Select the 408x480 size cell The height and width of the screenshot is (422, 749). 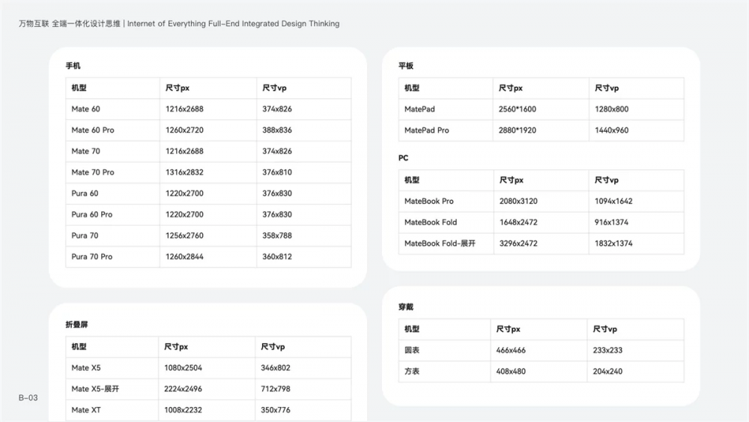pyautogui.click(x=511, y=371)
